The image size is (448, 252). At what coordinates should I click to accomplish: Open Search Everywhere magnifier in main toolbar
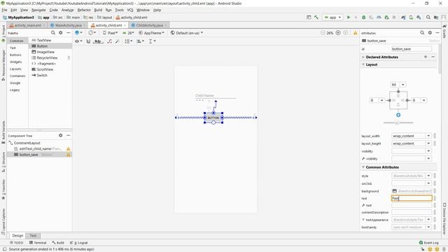(x=428, y=17)
